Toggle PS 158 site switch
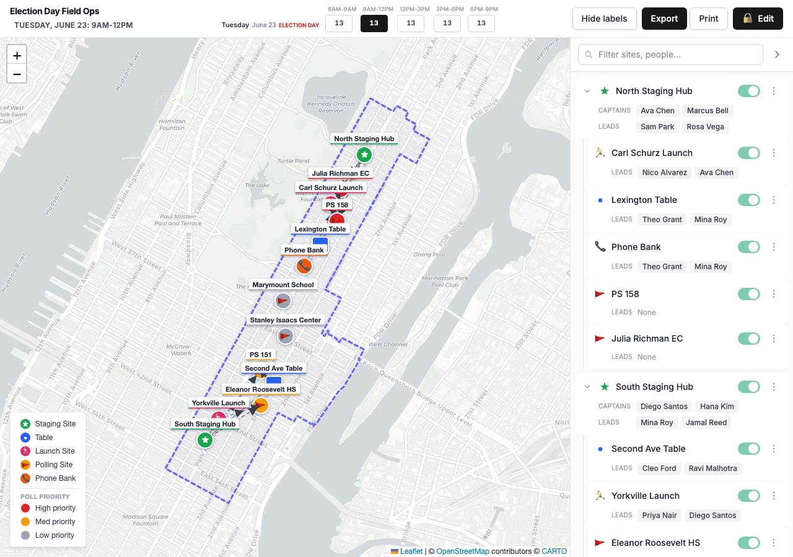 749,294
